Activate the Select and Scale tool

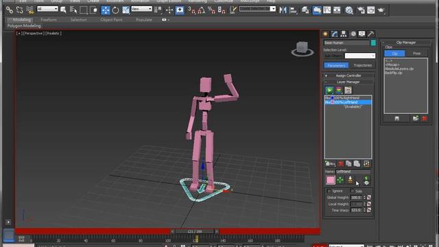[126, 10]
